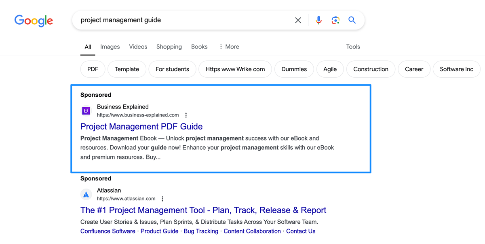Switch to the Shopping tab
485x244 pixels.
tap(169, 47)
